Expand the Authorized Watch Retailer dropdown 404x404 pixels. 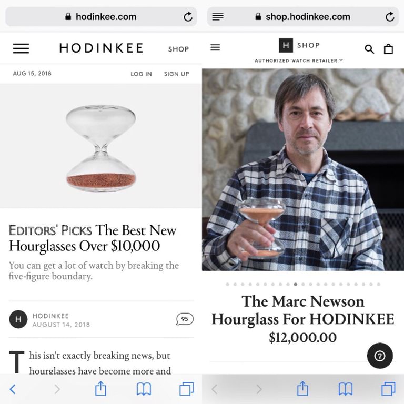[x=299, y=60]
